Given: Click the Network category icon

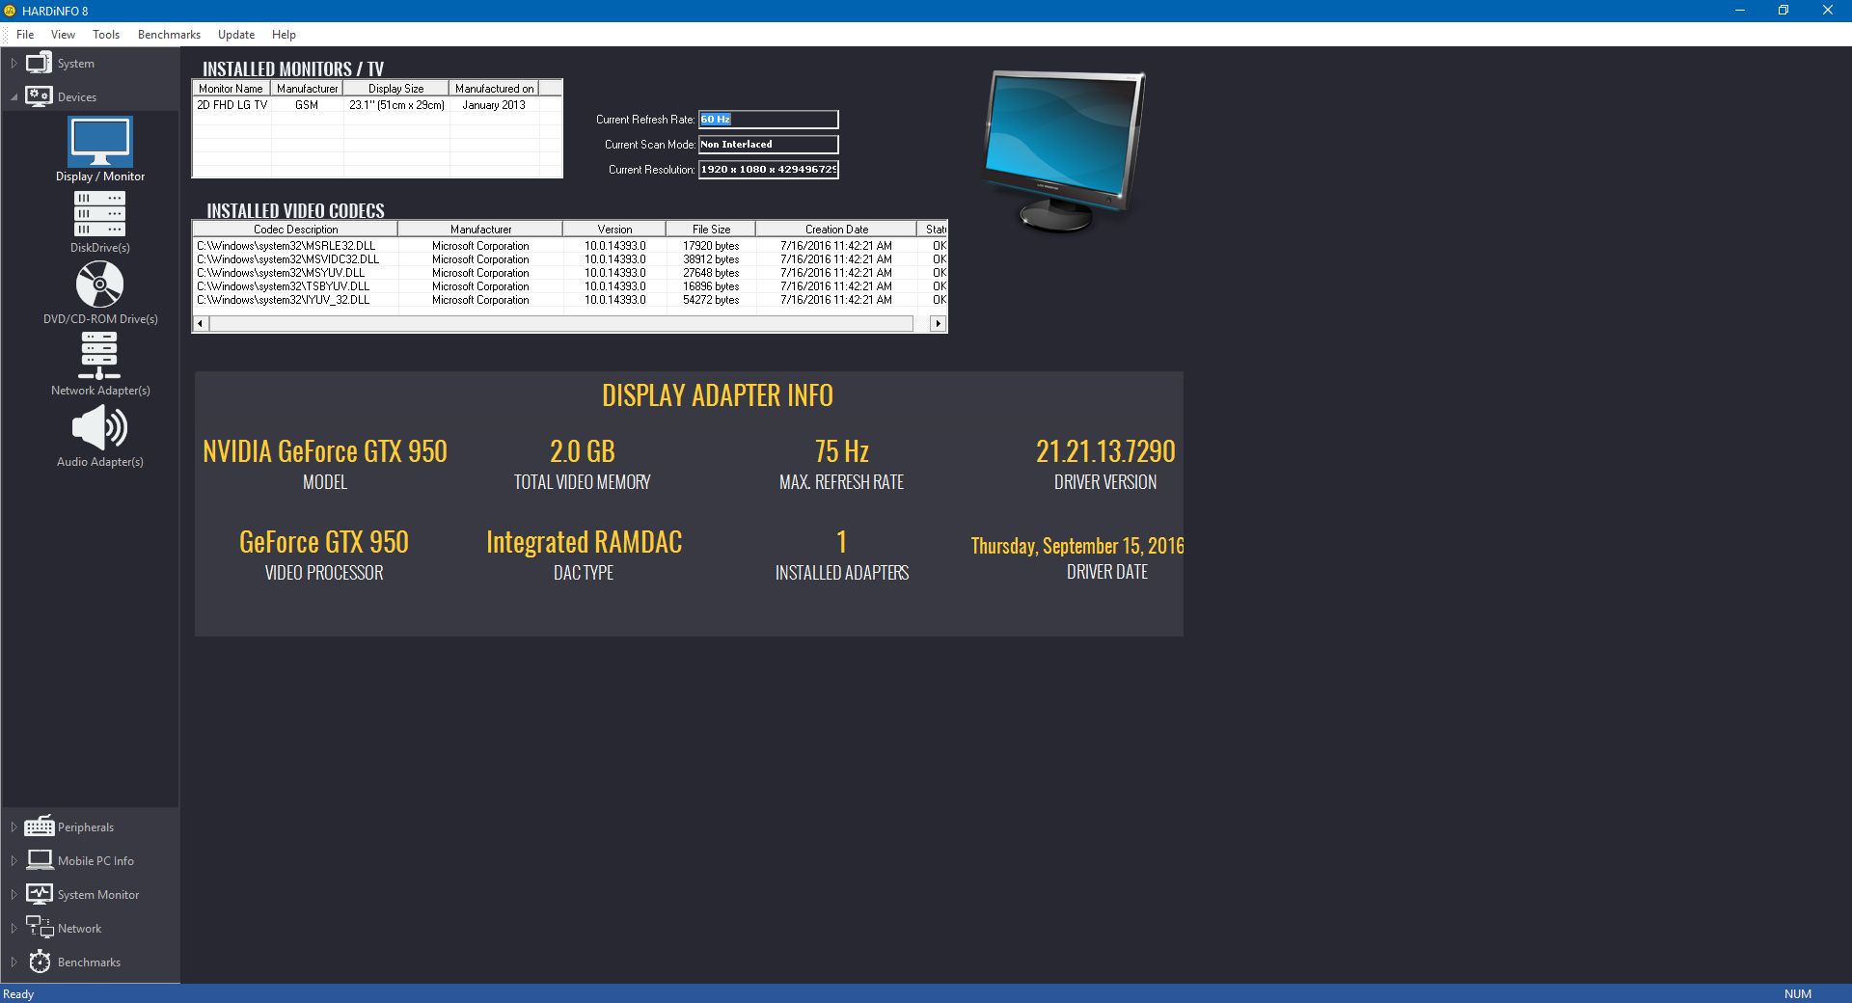Looking at the screenshot, I should [40, 928].
